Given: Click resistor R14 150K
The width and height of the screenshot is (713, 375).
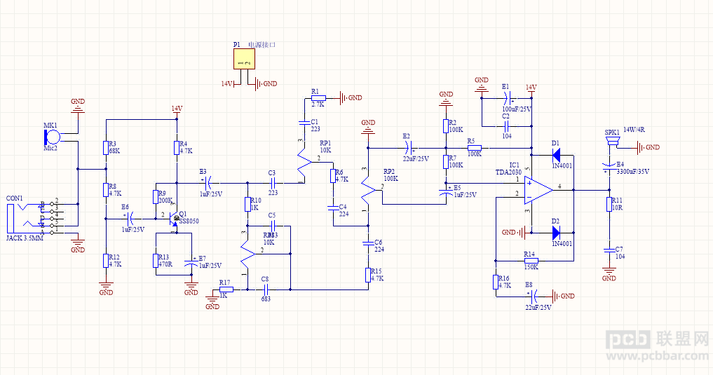Looking at the screenshot, I should click(531, 261).
